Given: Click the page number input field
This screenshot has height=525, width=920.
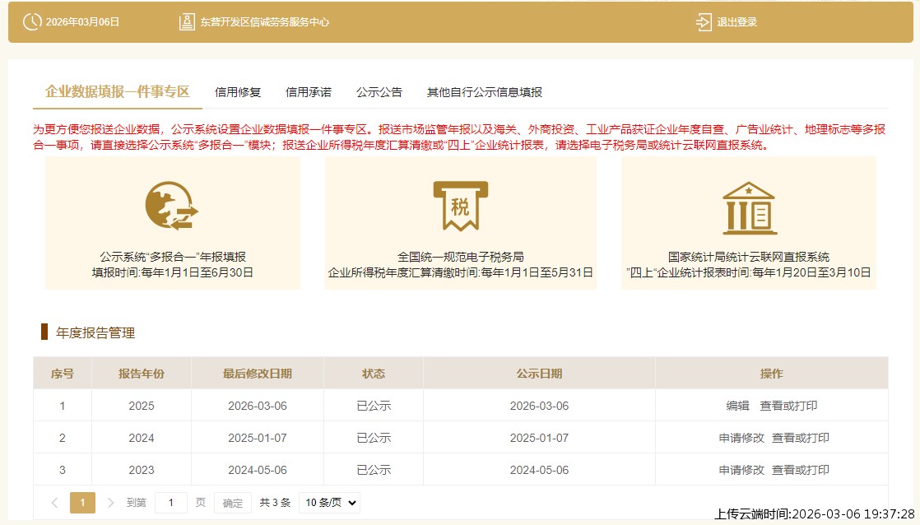Looking at the screenshot, I should (x=171, y=502).
